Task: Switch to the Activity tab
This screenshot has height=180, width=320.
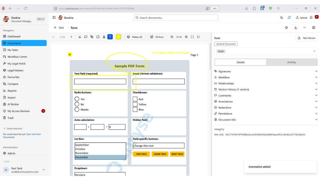Action: point(291,62)
